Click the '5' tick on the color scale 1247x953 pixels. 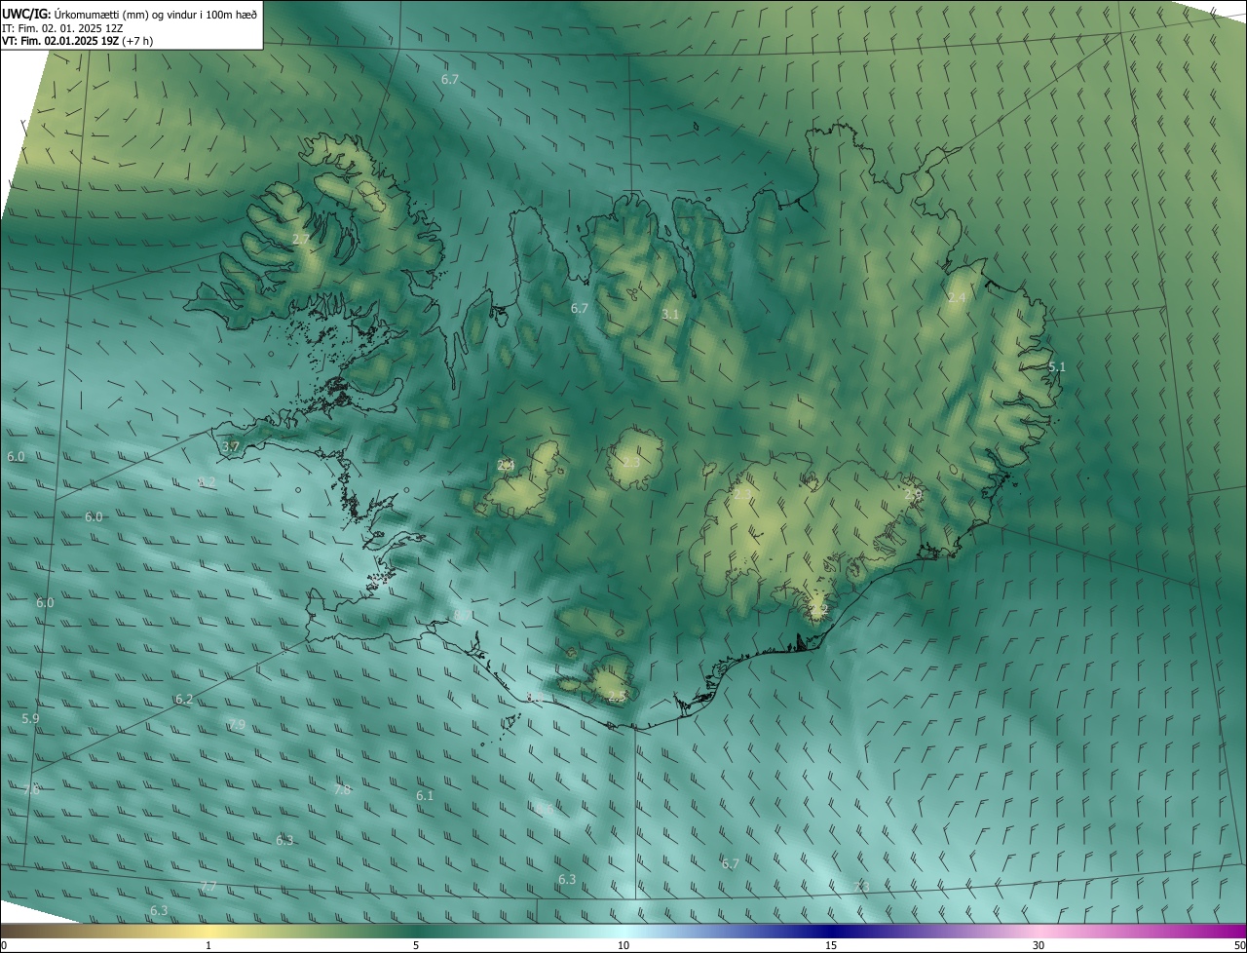(416, 945)
